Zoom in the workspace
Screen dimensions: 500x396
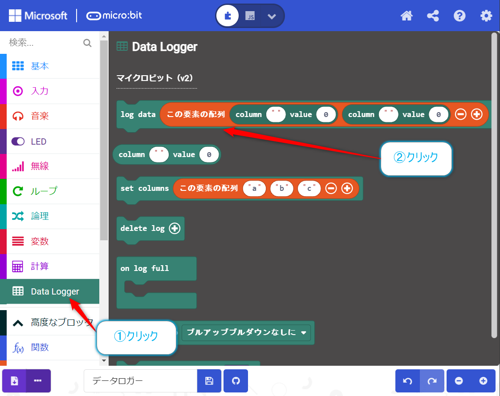click(483, 381)
